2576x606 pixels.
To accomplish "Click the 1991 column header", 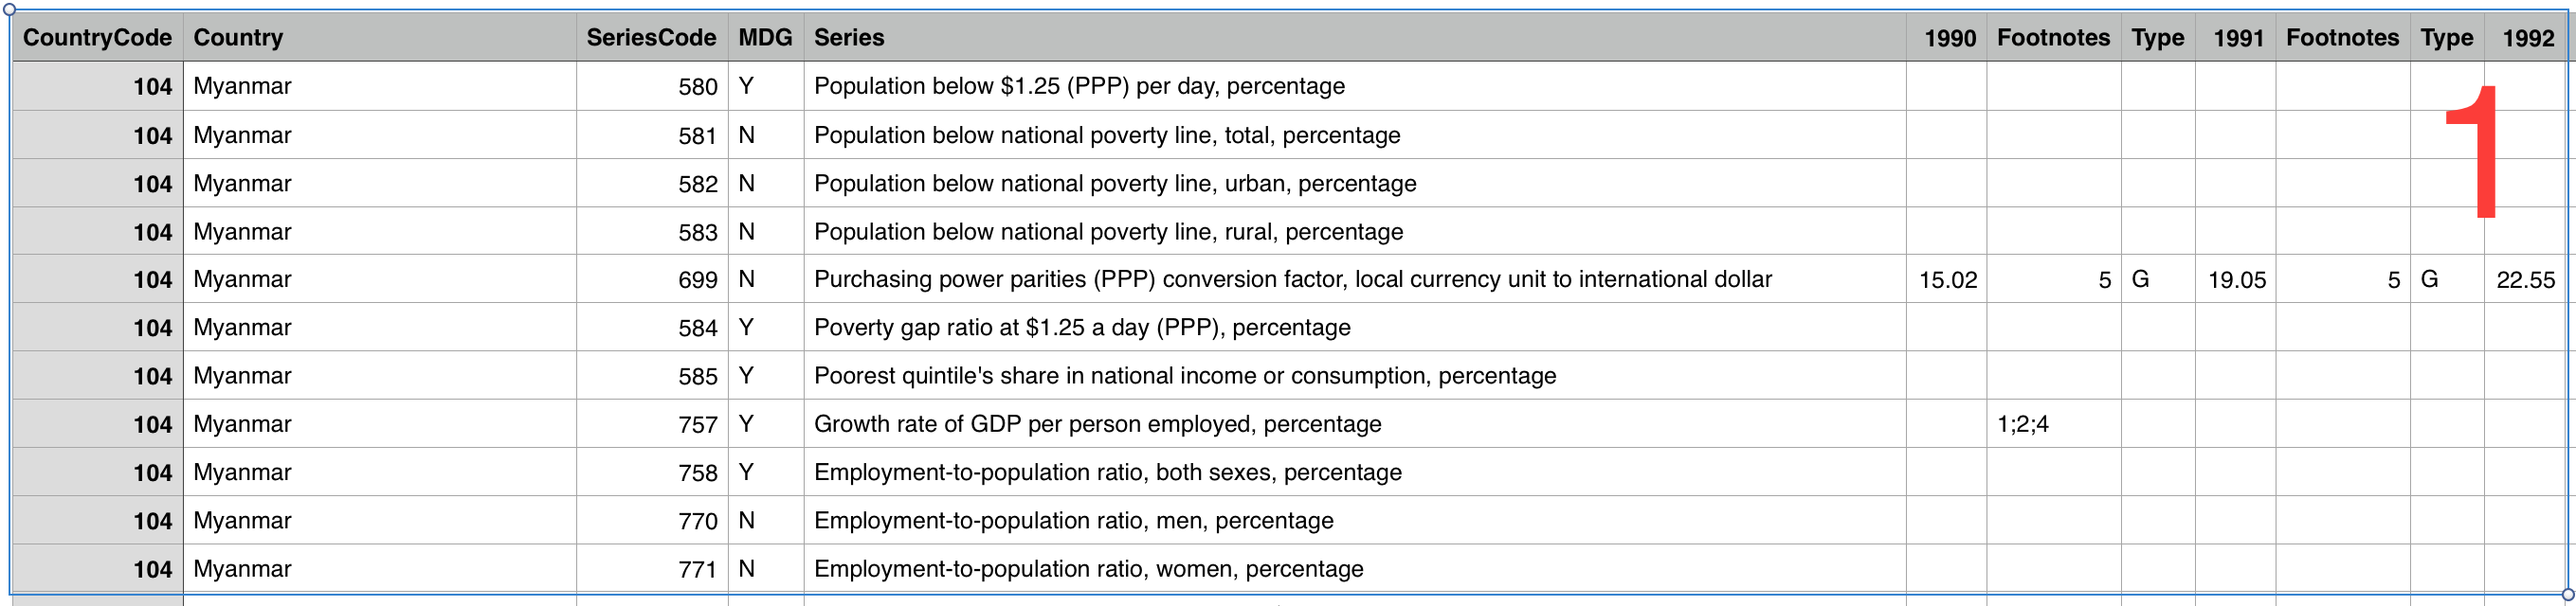I will click(2238, 38).
